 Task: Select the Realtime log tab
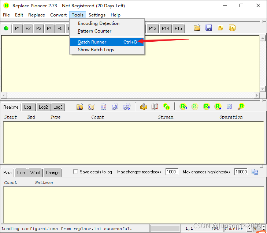[11, 107]
